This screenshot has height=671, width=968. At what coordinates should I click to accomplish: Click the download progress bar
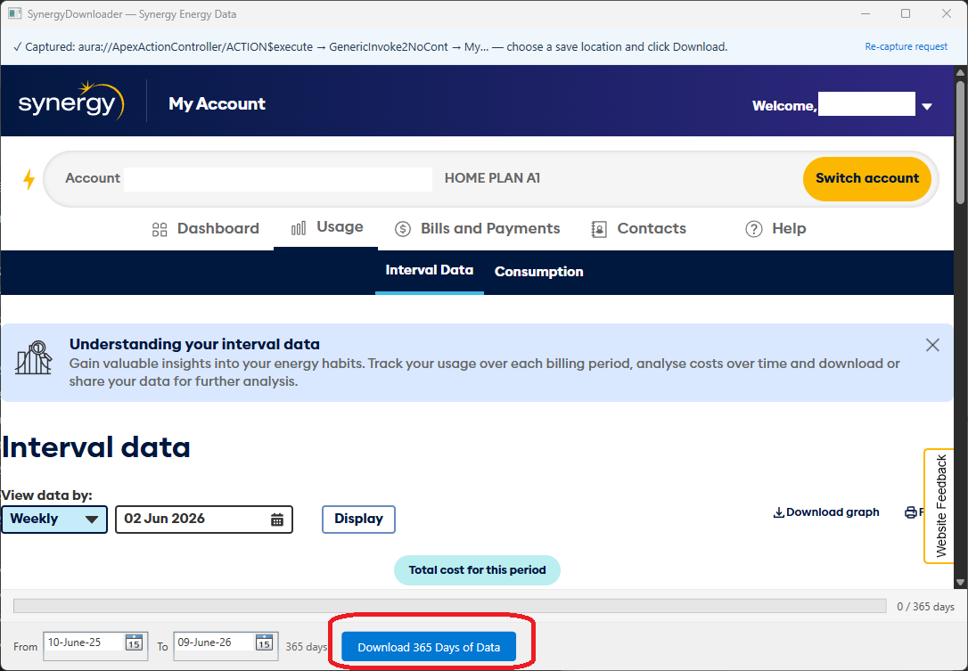coord(450,606)
